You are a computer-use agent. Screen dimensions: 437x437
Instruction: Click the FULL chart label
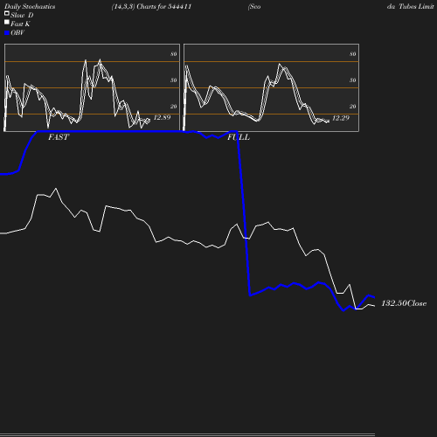[239, 137]
